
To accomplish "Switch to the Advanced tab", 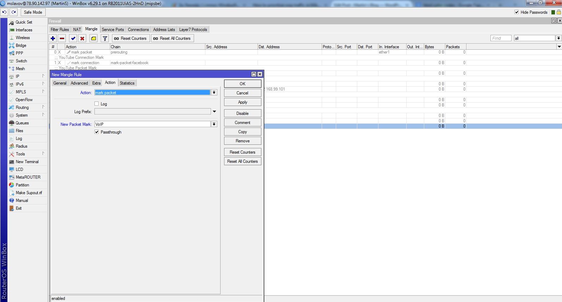I will point(79,83).
